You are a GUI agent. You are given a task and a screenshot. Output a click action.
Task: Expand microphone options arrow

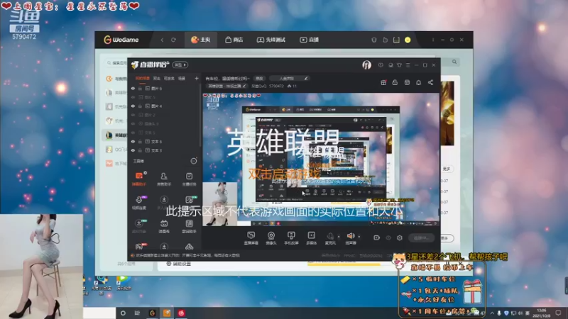[339, 237]
